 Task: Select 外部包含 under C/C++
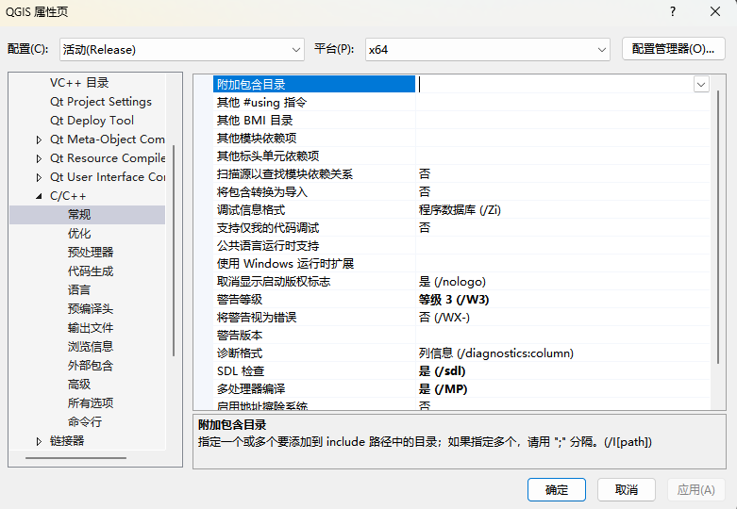[x=91, y=366]
